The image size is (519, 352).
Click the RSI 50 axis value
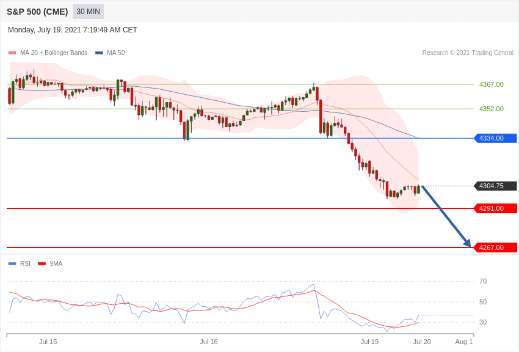pyautogui.click(x=483, y=302)
